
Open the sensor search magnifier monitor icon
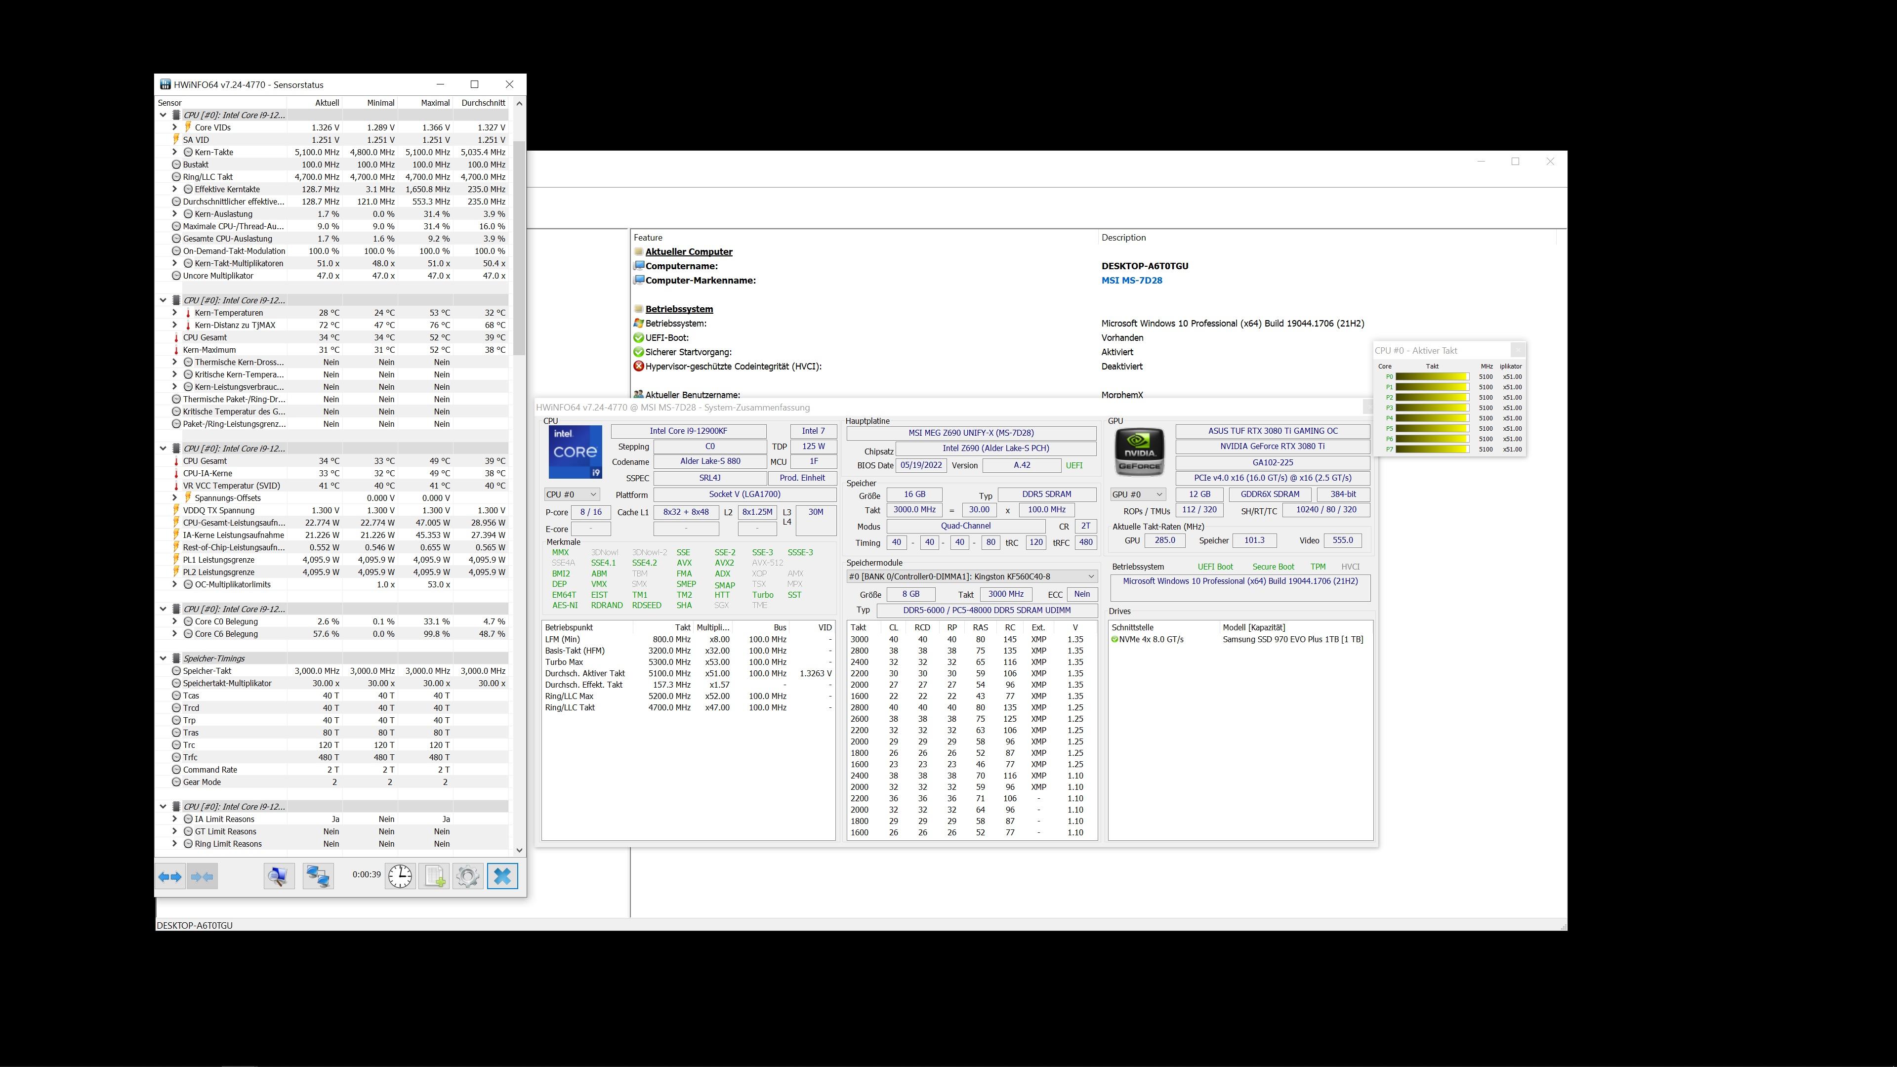click(278, 876)
